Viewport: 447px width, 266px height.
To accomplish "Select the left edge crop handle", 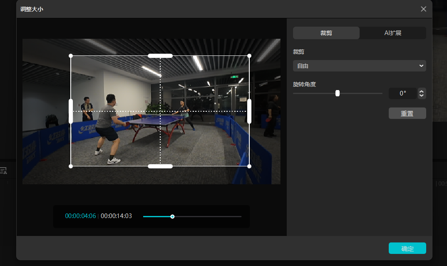I will pyautogui.click(x=71, y=111).
